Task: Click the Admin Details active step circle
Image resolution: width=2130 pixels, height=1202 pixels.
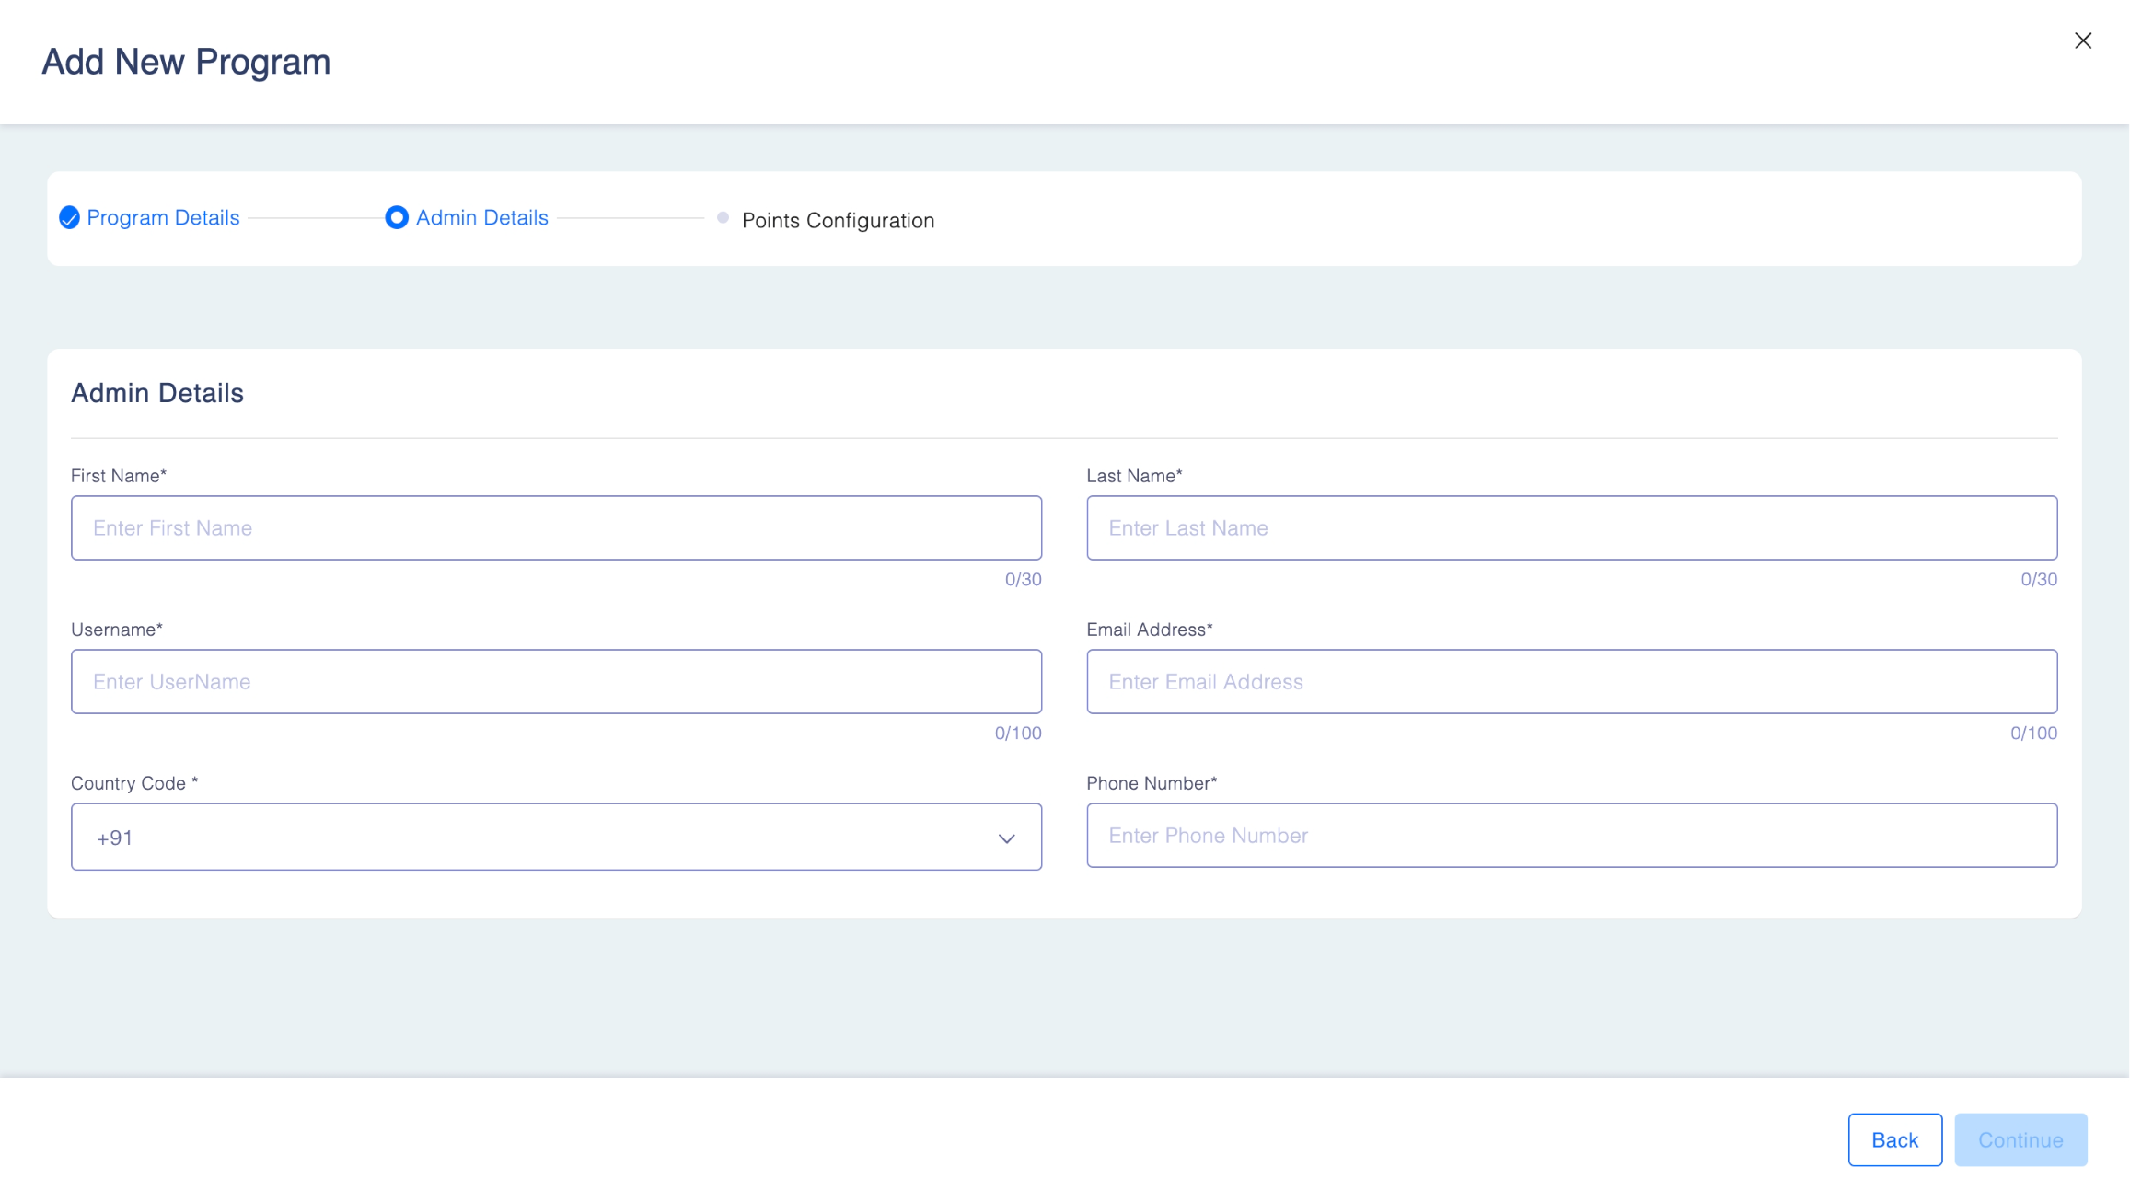Action: tap(397, 218)
